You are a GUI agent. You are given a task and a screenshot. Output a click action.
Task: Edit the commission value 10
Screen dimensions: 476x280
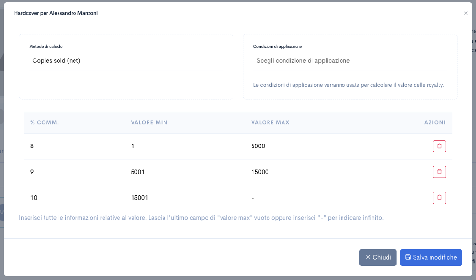point(34,198)
